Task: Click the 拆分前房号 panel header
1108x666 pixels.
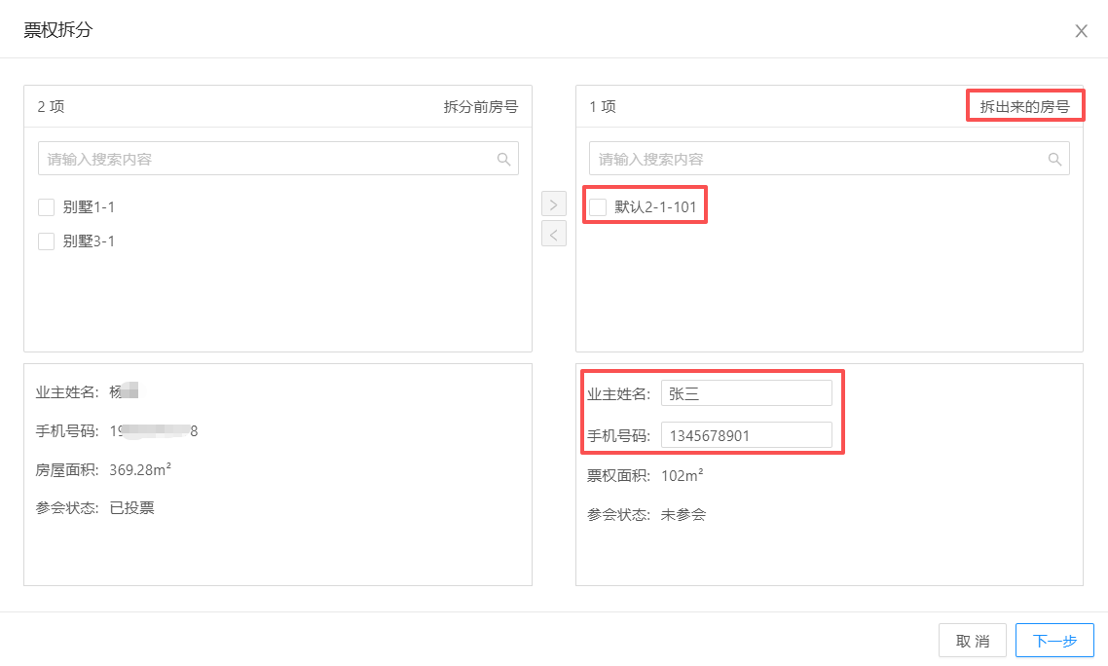Action: [x=481, y=107]
